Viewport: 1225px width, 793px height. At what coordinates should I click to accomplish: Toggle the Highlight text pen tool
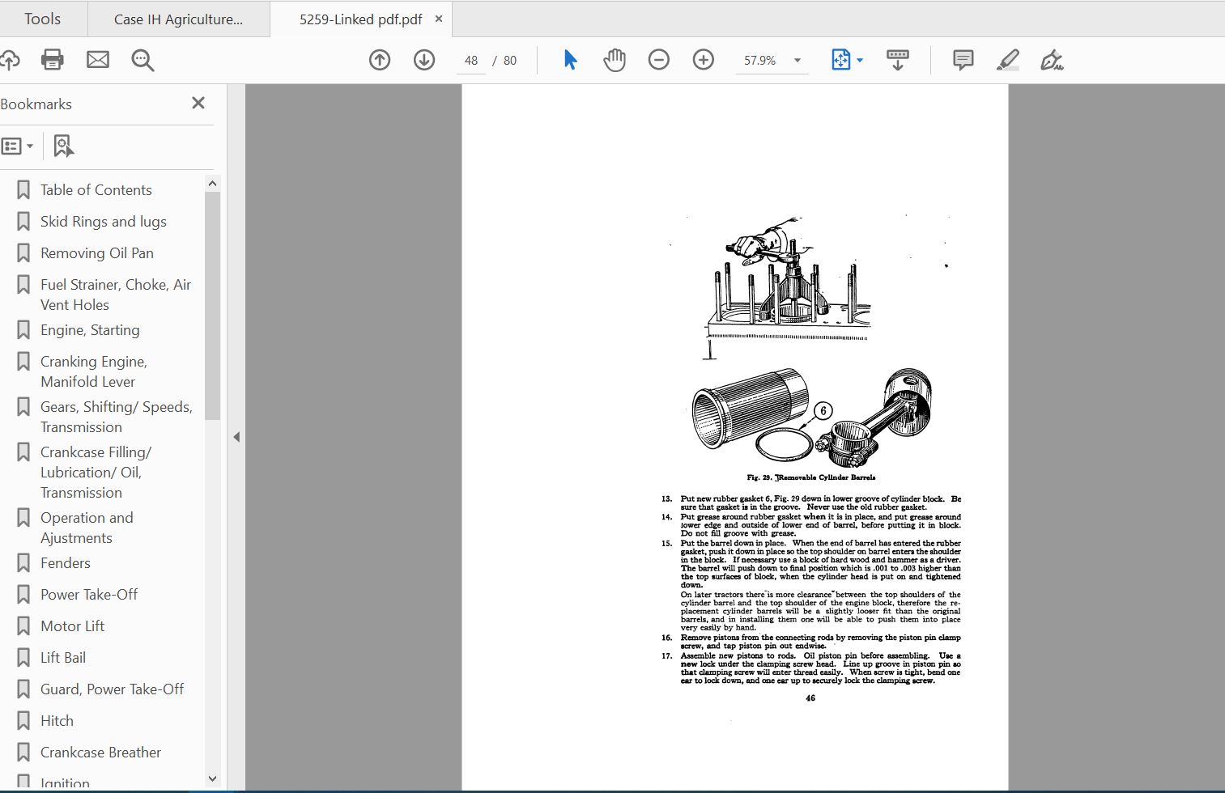point(1007,60)
